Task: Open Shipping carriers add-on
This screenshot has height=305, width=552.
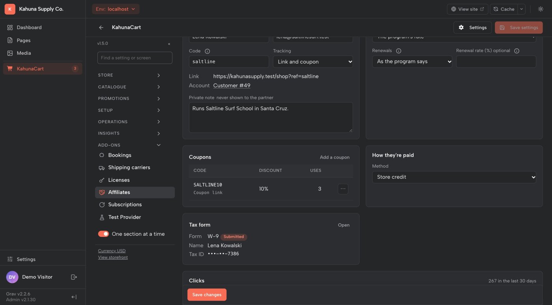Action: (x=135, y=168)
